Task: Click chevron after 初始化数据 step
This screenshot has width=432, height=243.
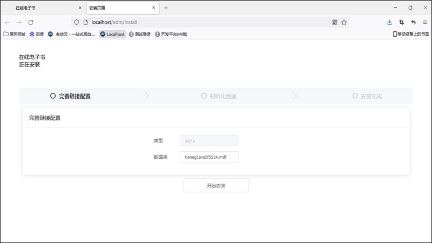Action: pyautogui.click(x=295, y=96)
